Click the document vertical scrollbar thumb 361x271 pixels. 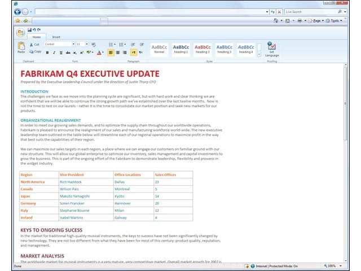pyautogui.click(x=345, y=103)
